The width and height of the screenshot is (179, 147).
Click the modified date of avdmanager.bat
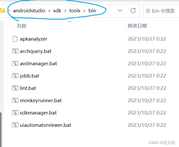click(147, 64)
